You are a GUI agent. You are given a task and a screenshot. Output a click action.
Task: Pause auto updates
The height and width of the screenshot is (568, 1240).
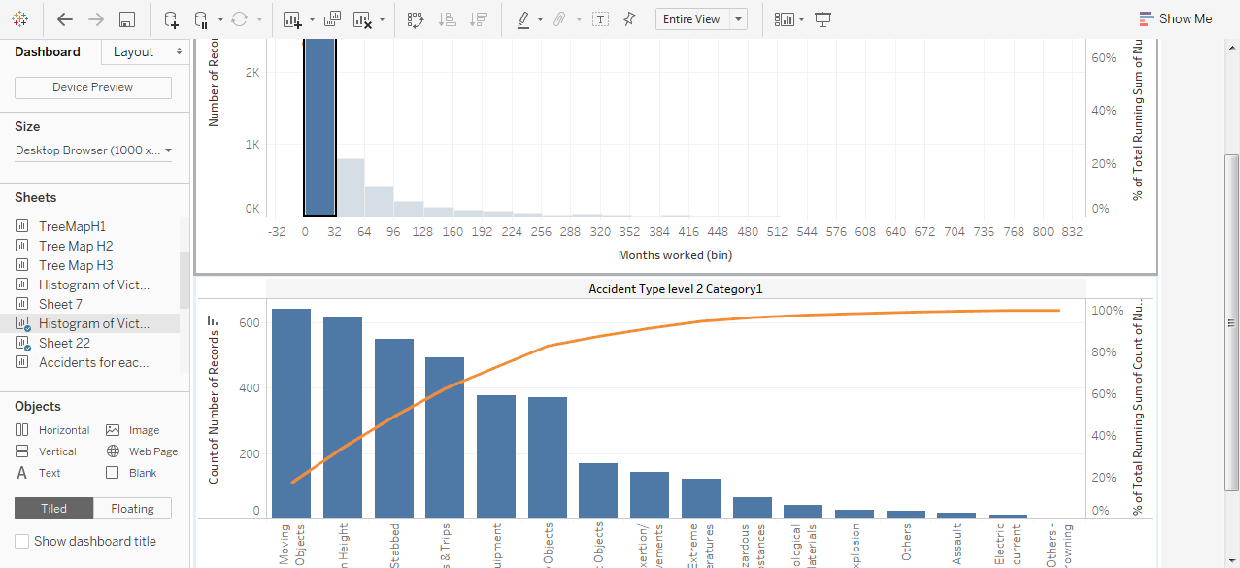coord(200,19)
